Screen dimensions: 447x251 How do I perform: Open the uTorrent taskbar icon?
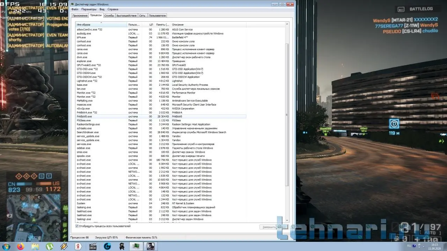click(x=49, y=246)
